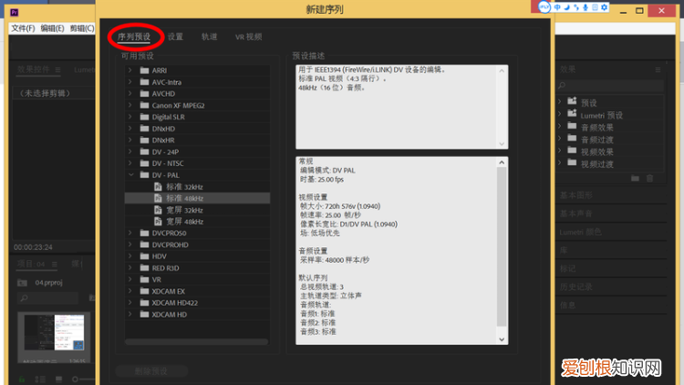The image size is (684, 385).
Task: Expand the AVC-Intra preset folder
Action: click(x=130, y=81)
